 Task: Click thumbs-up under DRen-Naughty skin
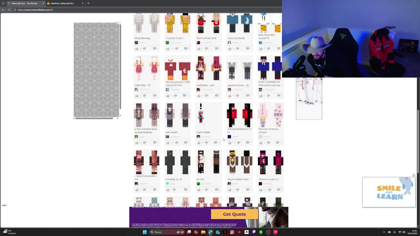(261, 190)
